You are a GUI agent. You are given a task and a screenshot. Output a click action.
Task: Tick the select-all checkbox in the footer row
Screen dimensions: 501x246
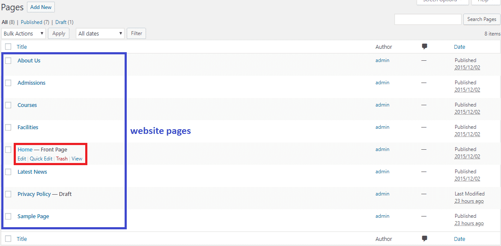pyautogui.click(x=8, y=239)
